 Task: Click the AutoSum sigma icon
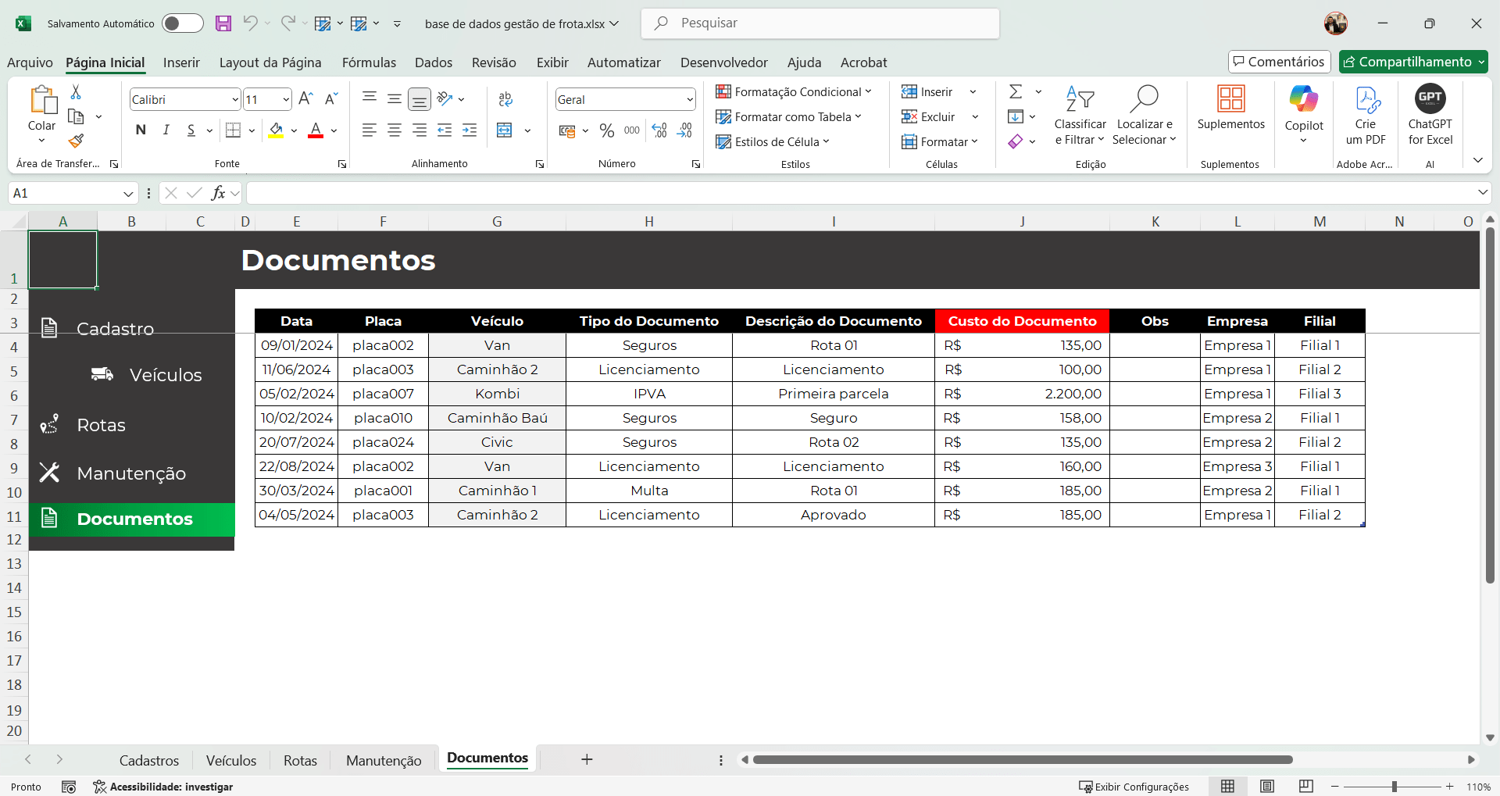1016,92
